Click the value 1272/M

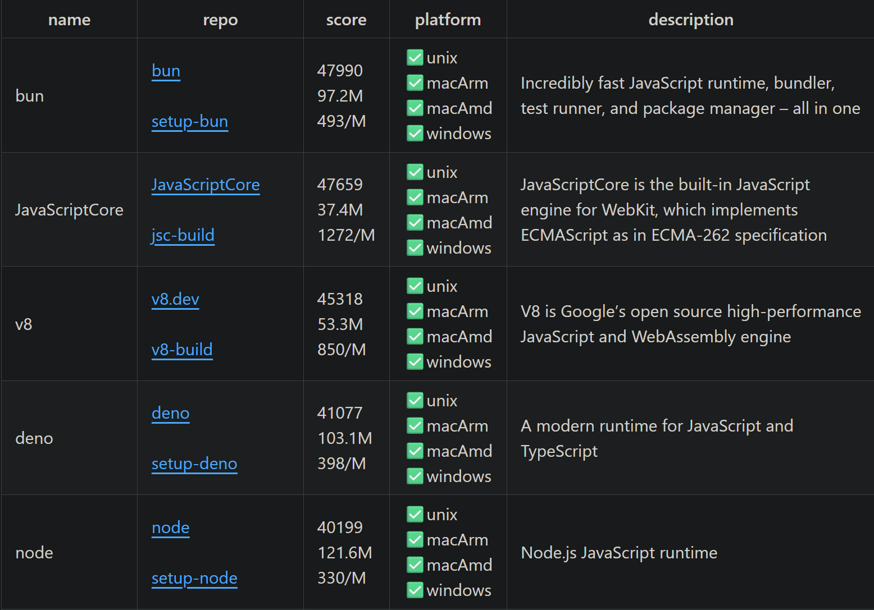(x=346, y=235)
